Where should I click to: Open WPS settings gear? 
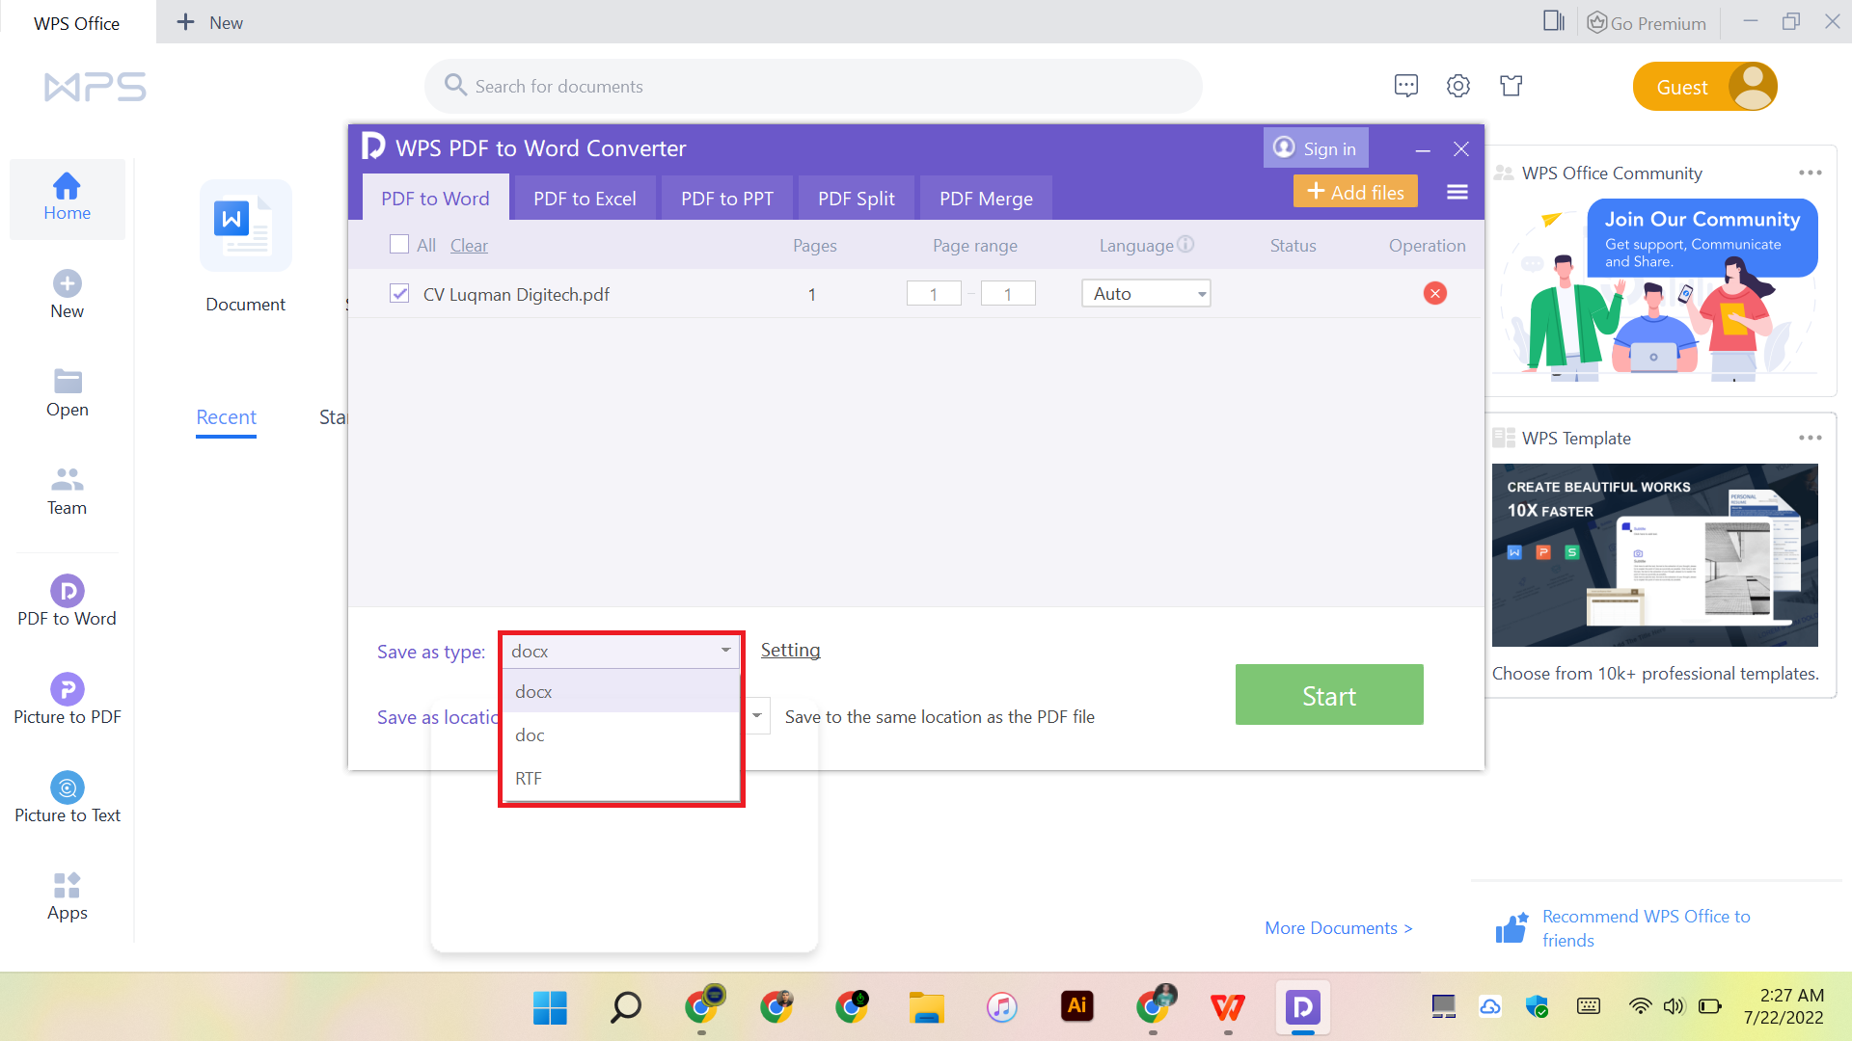pos(1458,86)
